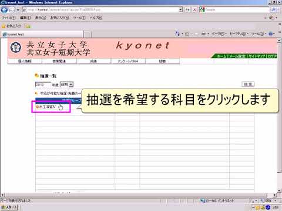This screenshot has height=211, width=282.
Task: Click the blue Help icon in command bar
Action: coord(271,34)
